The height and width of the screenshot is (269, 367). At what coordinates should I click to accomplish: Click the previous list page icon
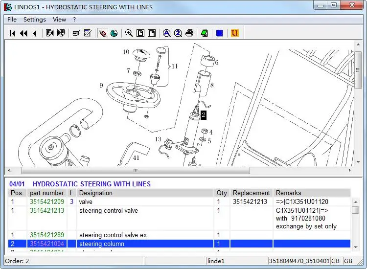click(x=49, y=33)
